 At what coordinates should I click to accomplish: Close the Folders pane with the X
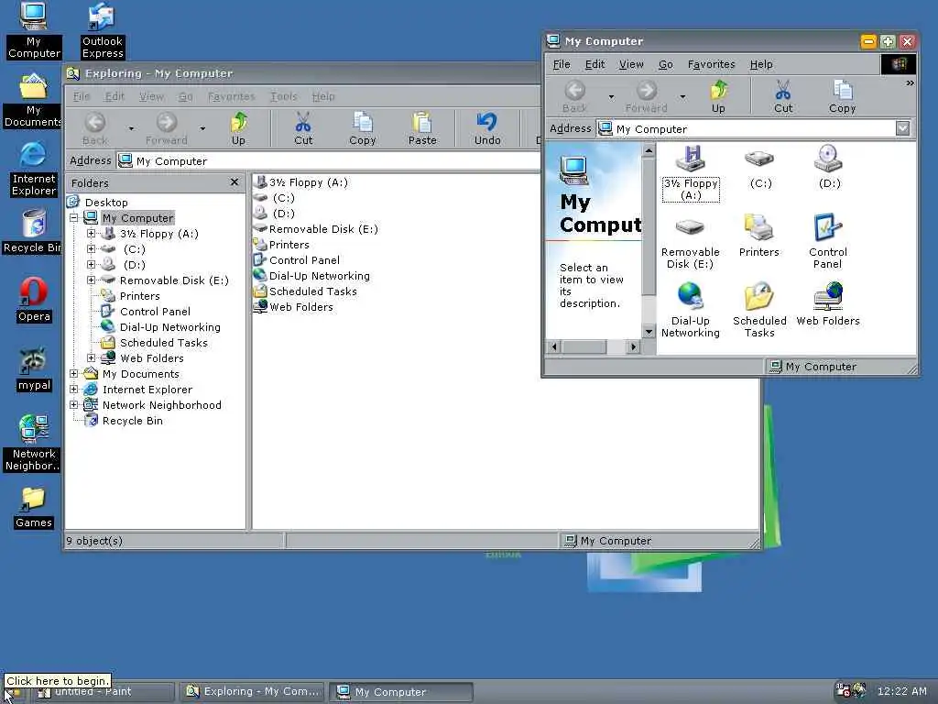click(x=234, y=182)
